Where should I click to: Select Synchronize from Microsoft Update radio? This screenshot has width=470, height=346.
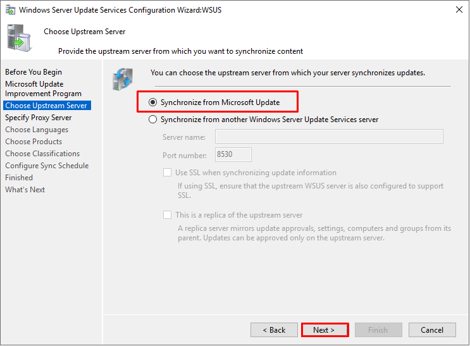coord(153,102)
